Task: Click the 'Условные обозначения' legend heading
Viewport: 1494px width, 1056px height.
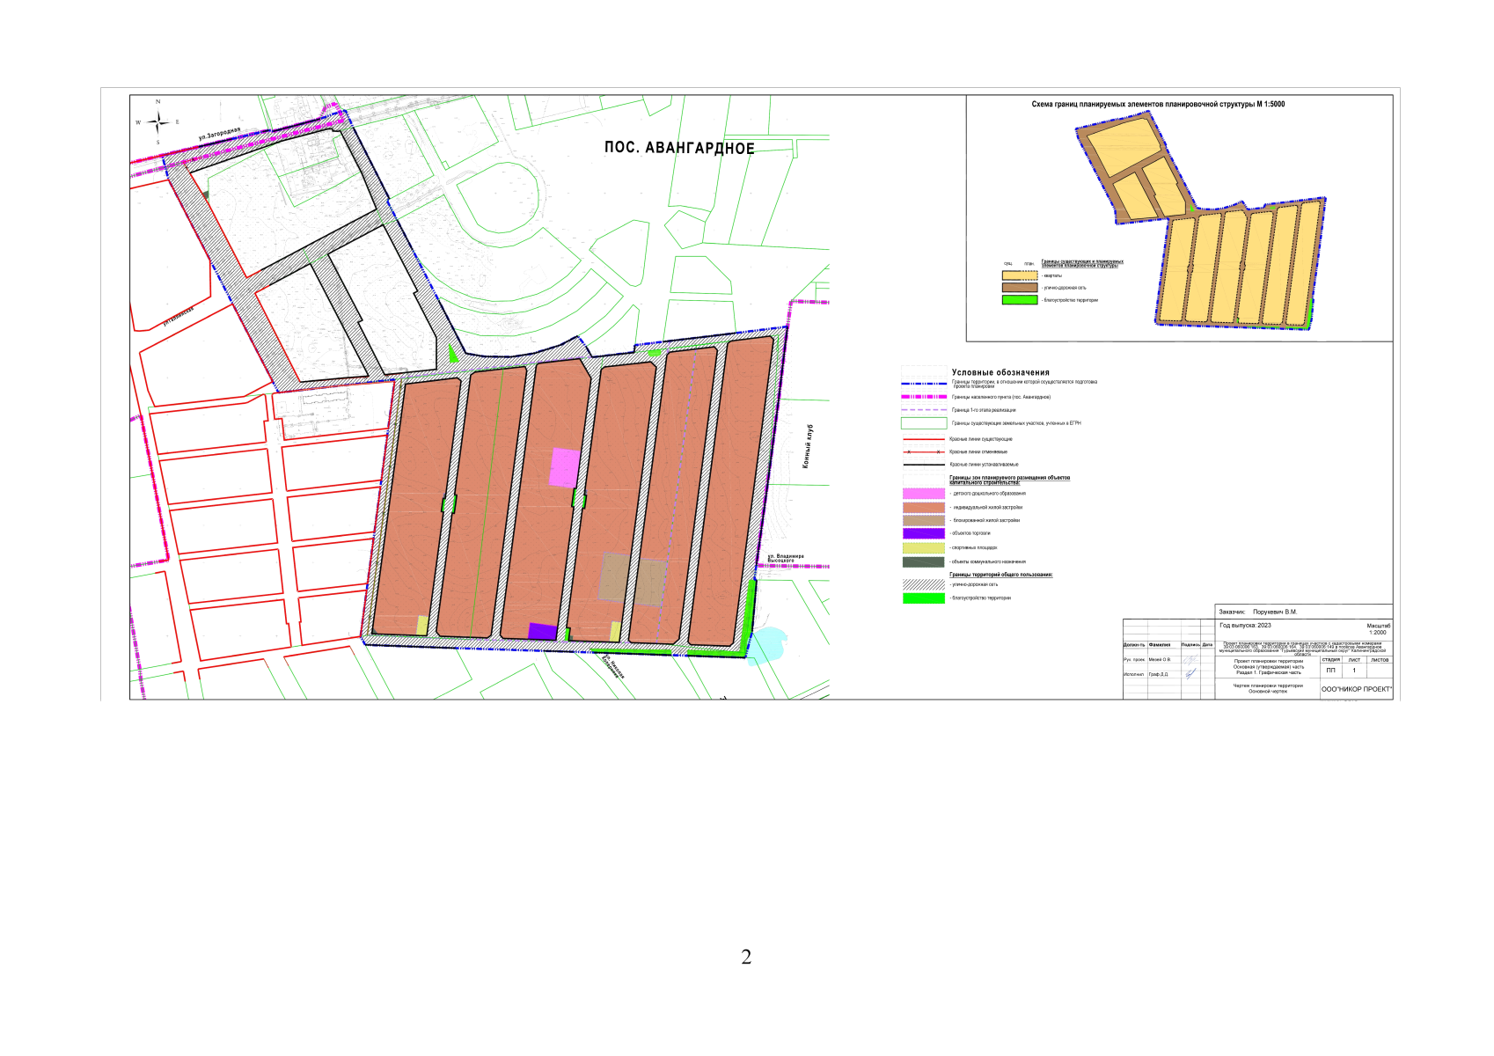Action: [1000, 372]
